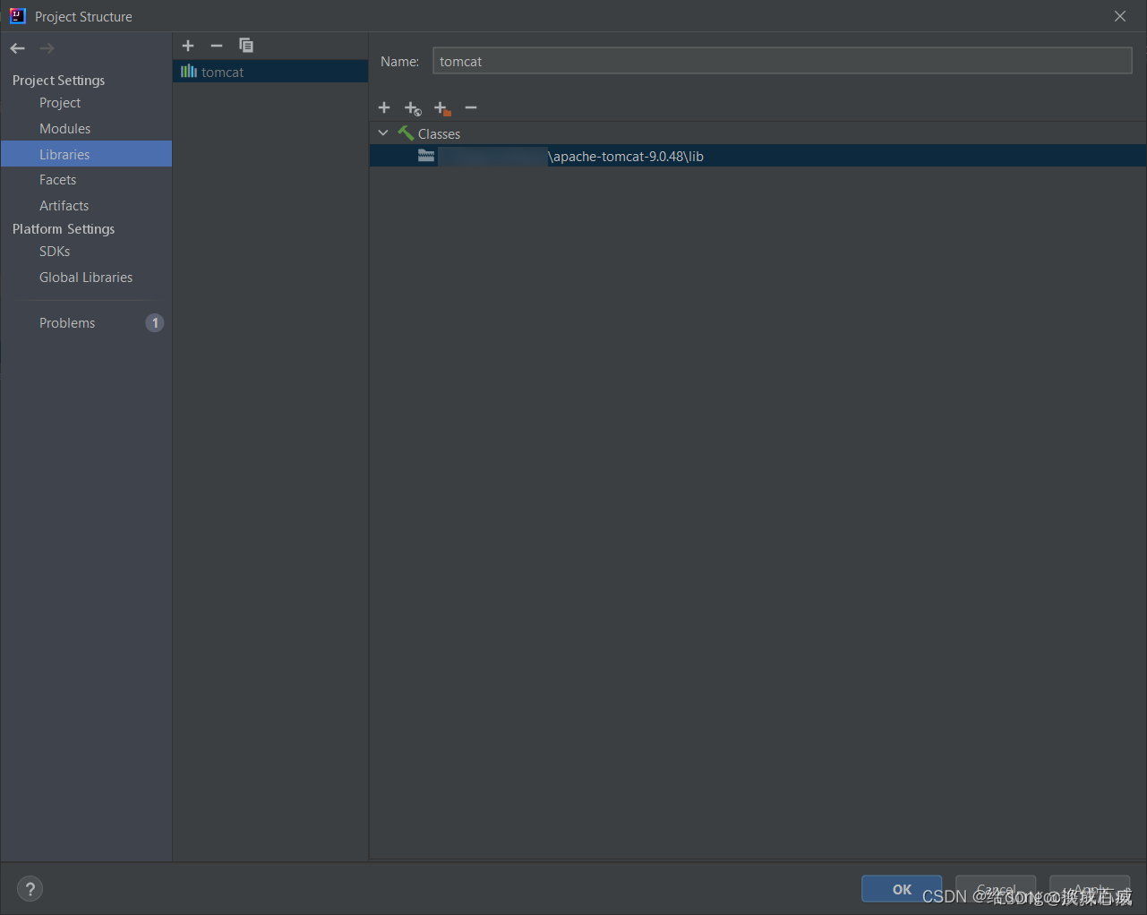Open Facets settings page
This screenshot has height=915, width=1147.
[57, 180]
